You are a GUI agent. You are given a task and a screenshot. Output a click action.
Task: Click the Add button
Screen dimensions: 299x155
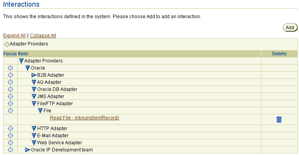(290, 27)
